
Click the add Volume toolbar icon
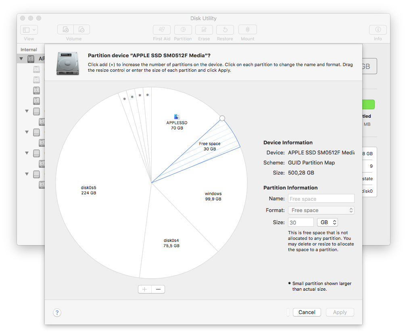[66, 29]
